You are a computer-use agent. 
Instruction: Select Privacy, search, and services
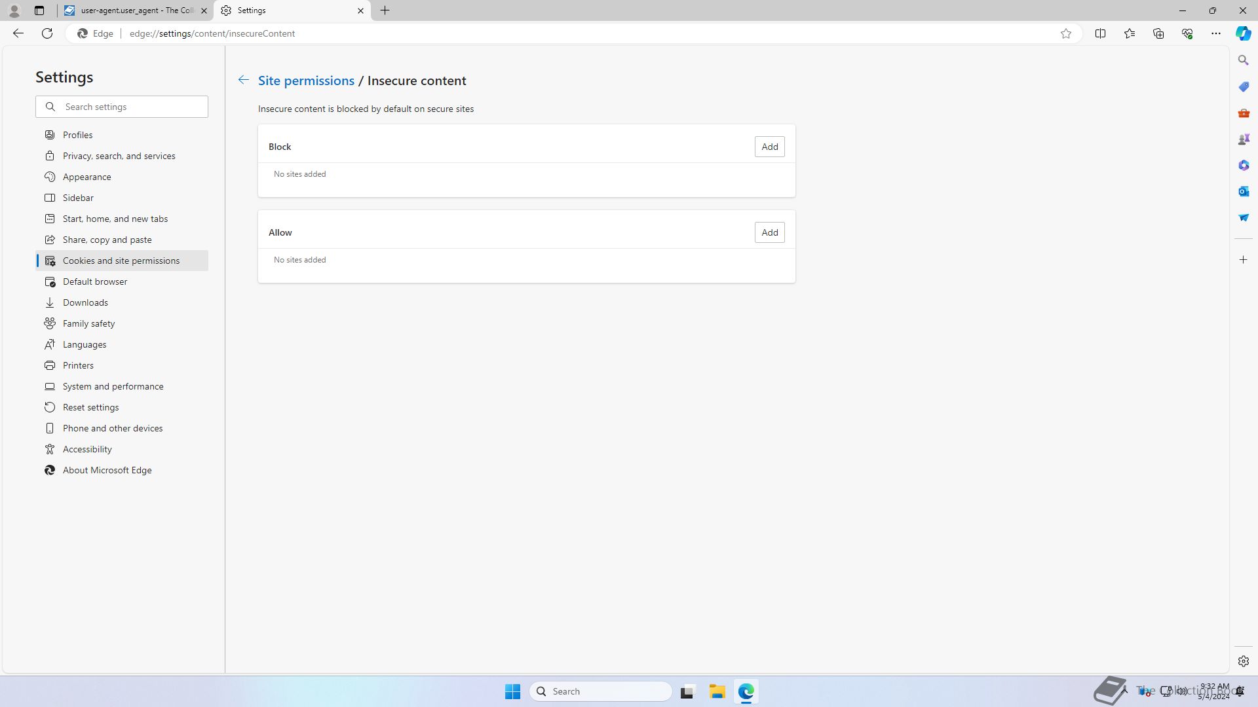pyautogui.click(x=119, y=156)
